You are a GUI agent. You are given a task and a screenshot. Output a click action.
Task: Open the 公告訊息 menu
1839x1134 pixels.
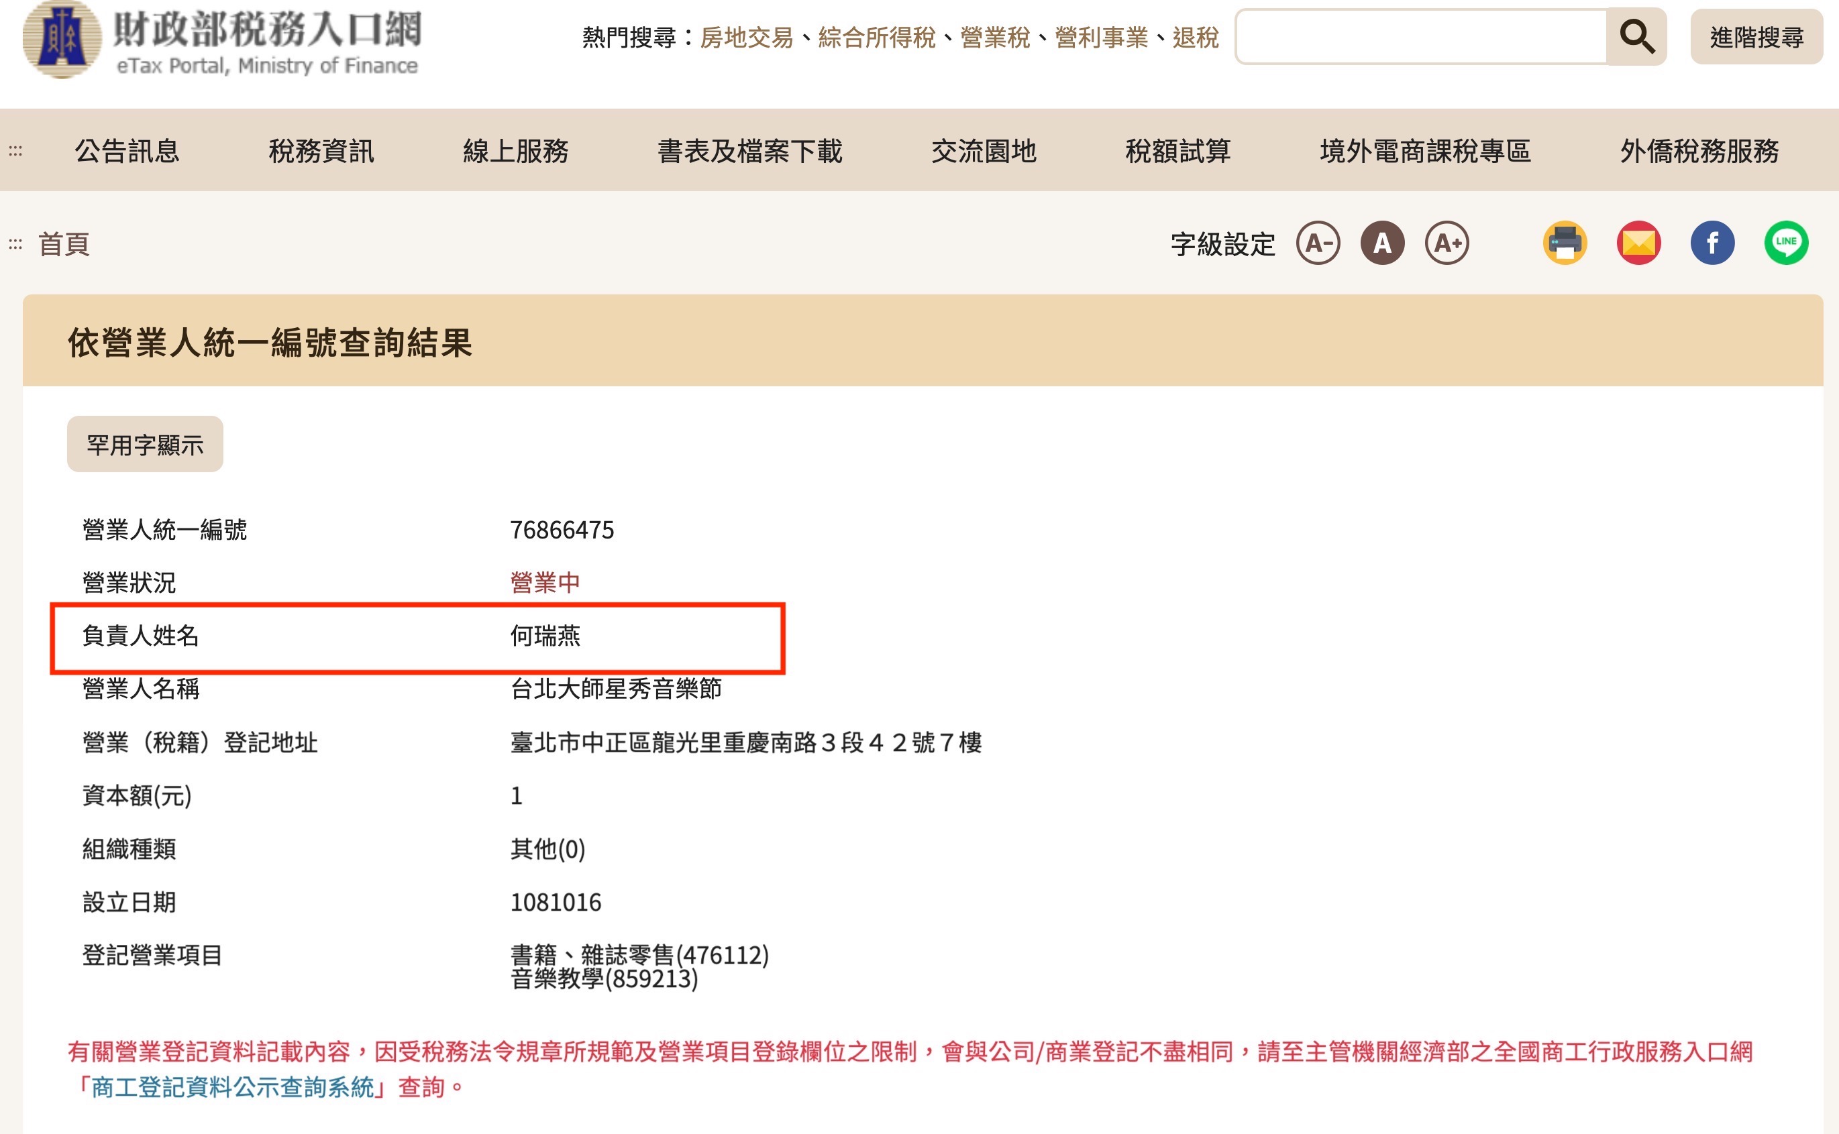127,151
